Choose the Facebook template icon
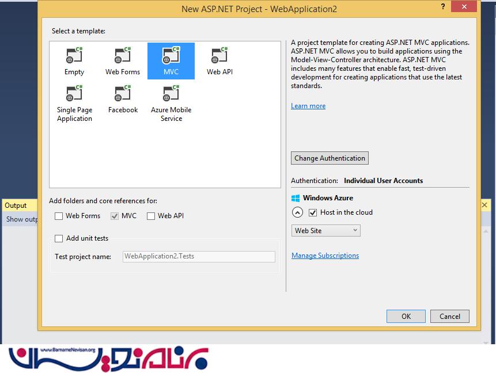Screen dimensions: 496x373 [123, 94]
